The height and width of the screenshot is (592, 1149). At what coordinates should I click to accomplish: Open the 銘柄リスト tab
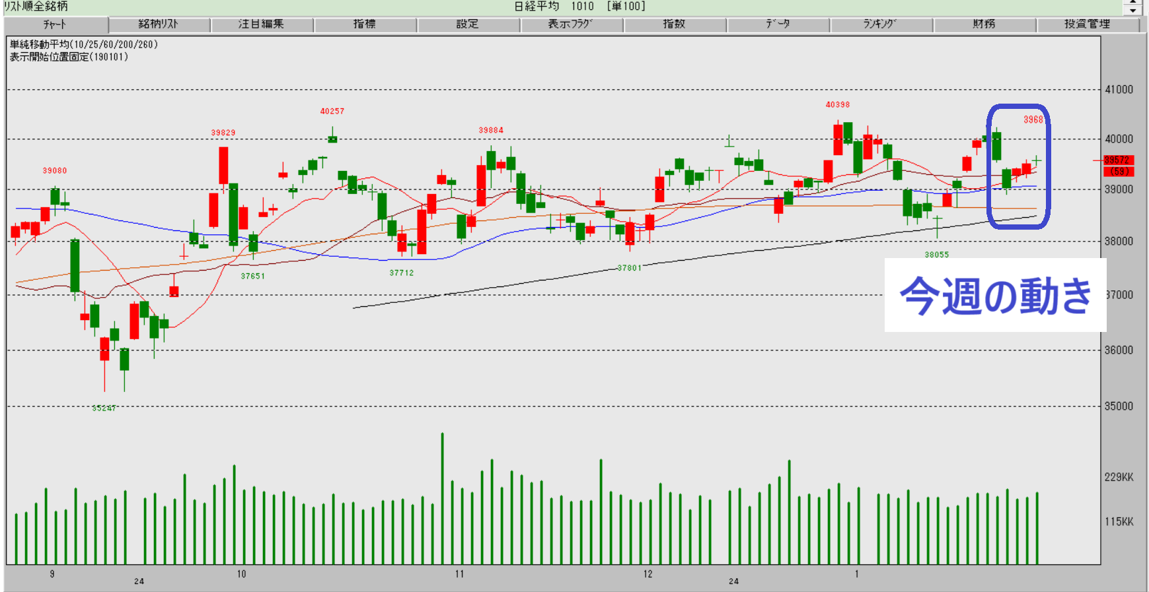coord(159,24)
